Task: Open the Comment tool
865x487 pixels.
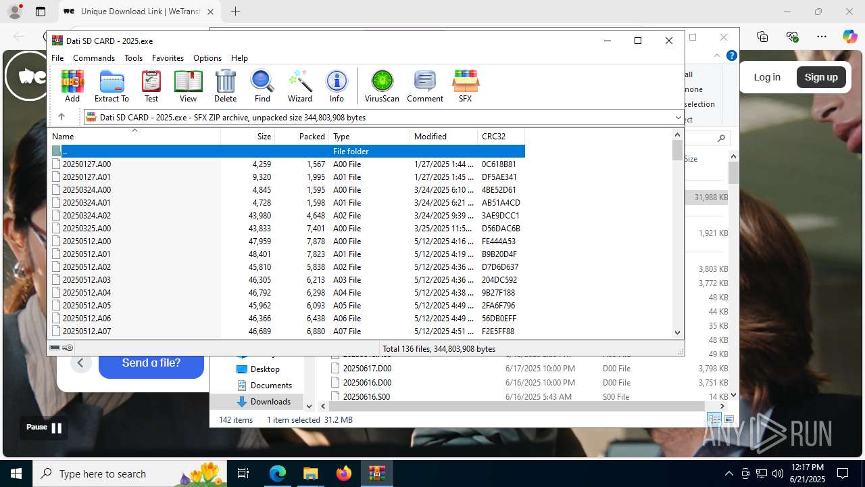Action: click(425, 86)
